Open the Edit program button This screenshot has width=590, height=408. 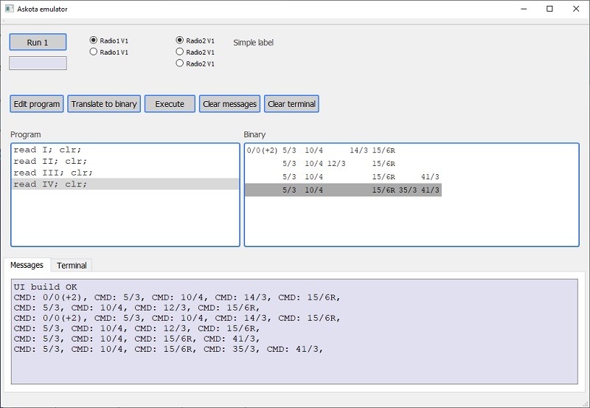(36, 104)
